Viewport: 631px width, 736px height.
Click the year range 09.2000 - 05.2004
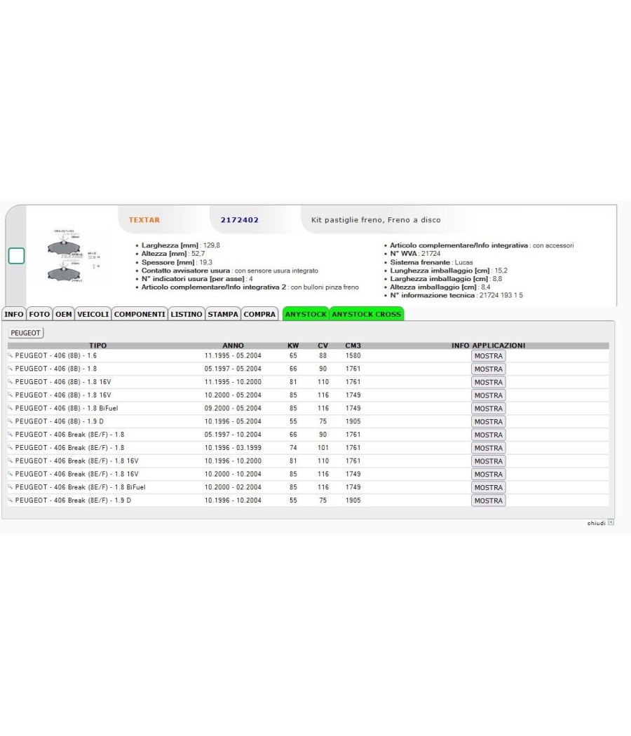233,409
